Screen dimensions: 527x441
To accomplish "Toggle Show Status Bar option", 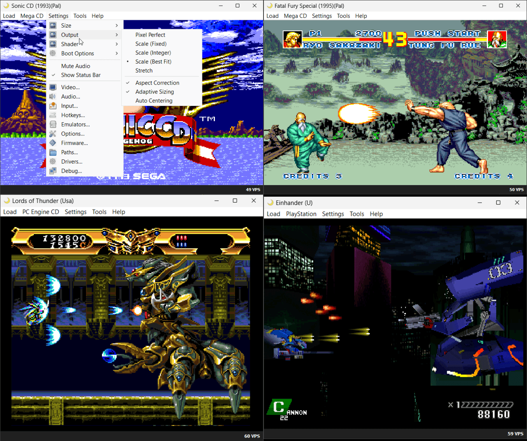I will [x=81, y=75].
